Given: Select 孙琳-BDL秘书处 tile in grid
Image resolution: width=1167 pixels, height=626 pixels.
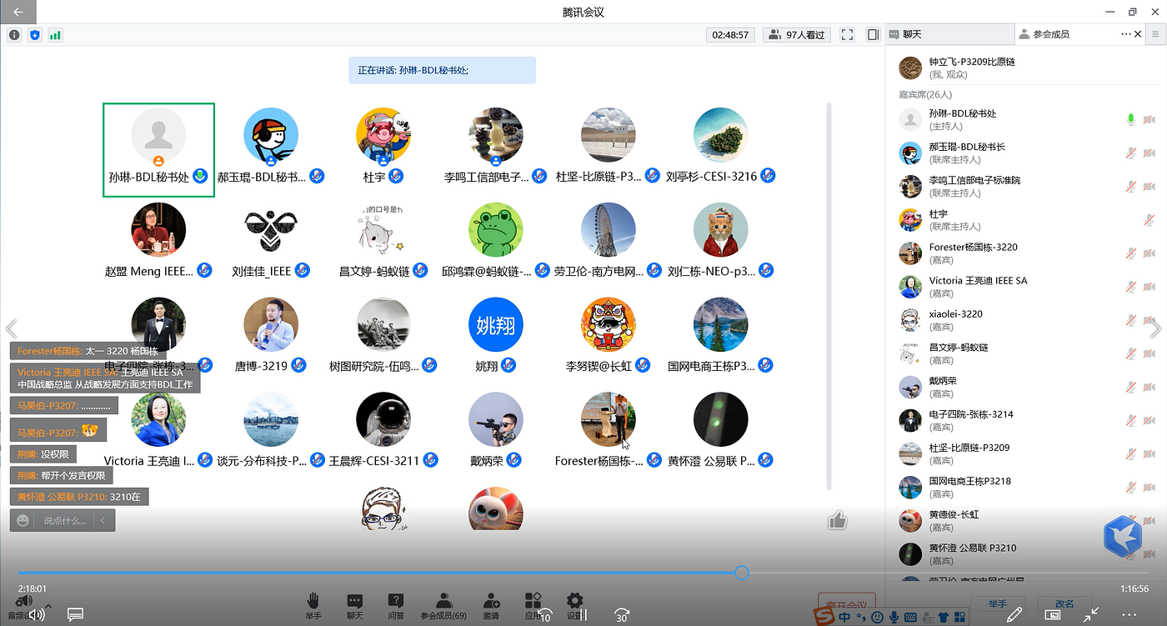Looking at the screenshot, I should [x=158, y=150].
